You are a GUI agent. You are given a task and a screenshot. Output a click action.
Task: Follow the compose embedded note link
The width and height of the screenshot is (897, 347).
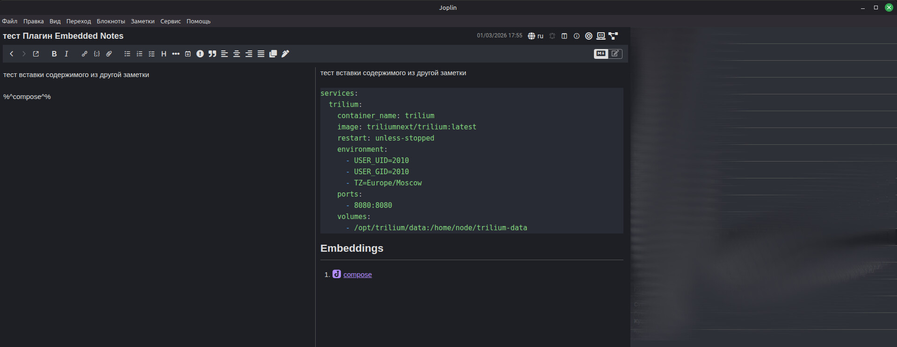tap(357, 275)
